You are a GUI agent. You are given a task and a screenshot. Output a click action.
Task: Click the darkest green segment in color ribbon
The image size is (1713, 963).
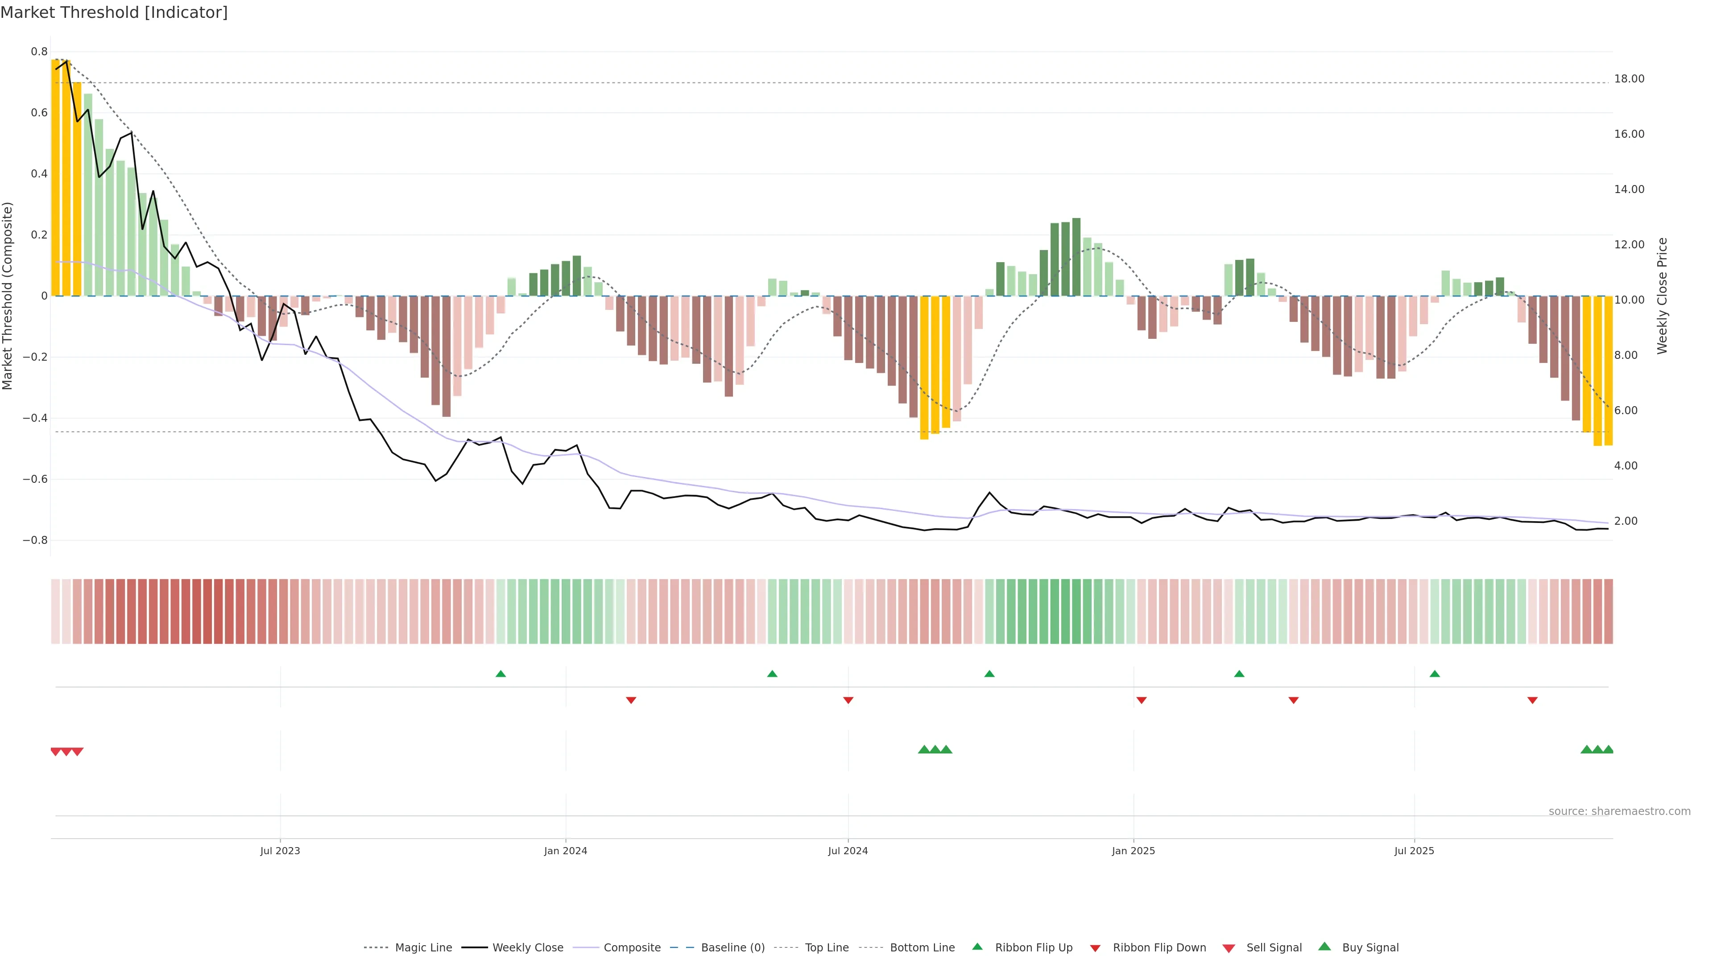[1065, 611]
